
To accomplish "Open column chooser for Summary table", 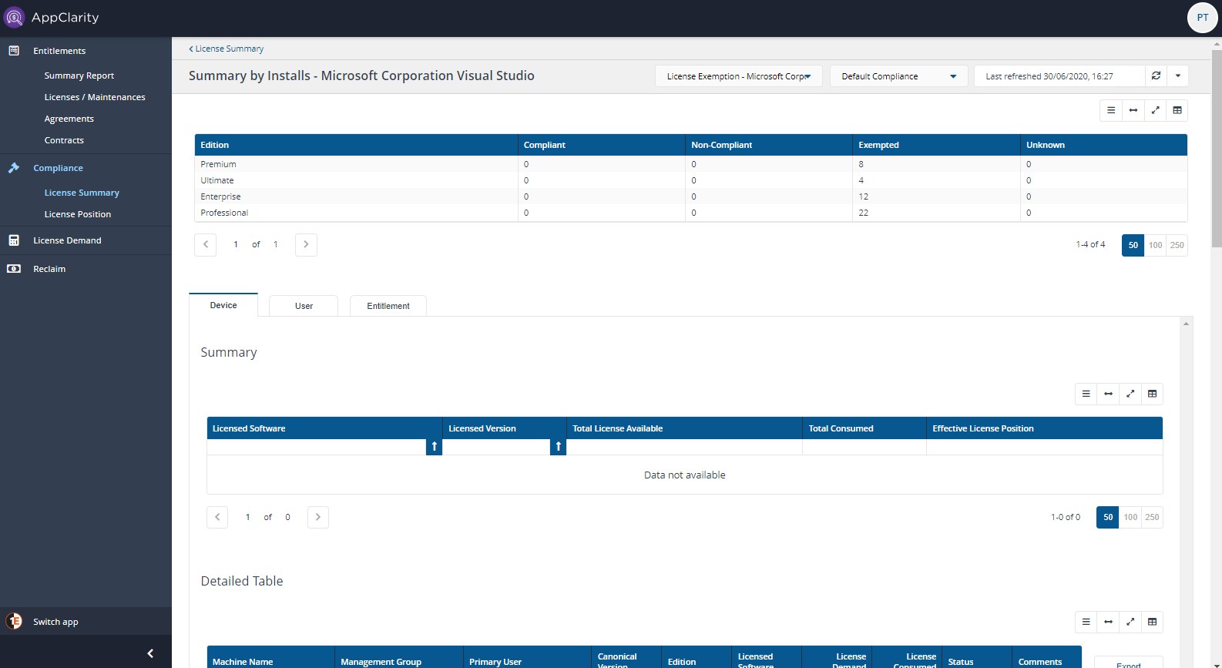I will (x=1153, y=394).
